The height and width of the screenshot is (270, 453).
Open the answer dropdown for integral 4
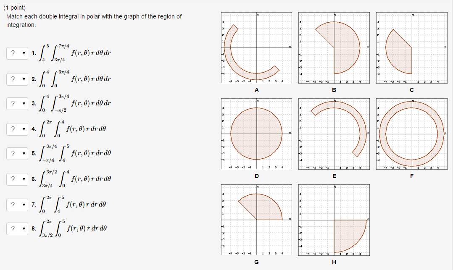click(17, 129)
